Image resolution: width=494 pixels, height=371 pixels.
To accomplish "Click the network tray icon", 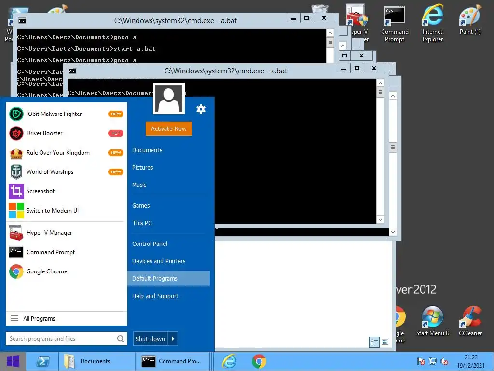I will coord(433,361).
